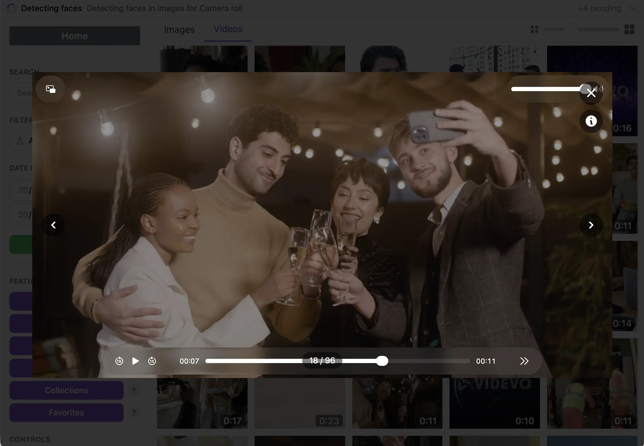Open the 0:17 video thumbnail
Screen dimensions: 644x446
[x=202, y=404]
